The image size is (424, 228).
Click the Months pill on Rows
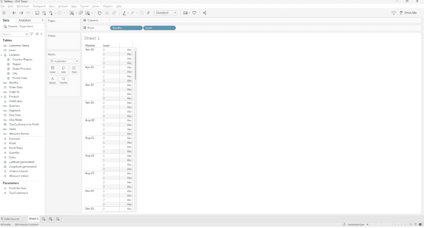126,28
